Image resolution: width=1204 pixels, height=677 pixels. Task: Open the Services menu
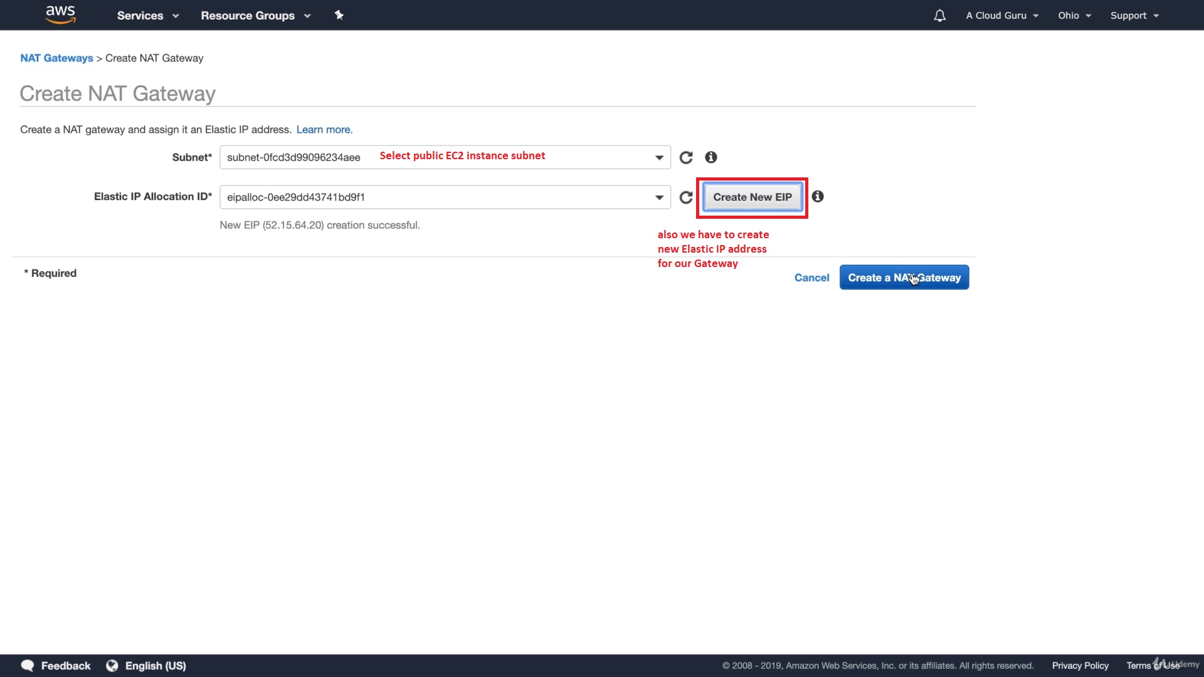tap(147, 16)
